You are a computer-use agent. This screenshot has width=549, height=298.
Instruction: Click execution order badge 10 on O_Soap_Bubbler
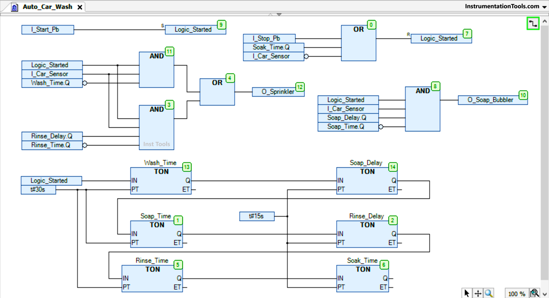click(x=523, y=95)
